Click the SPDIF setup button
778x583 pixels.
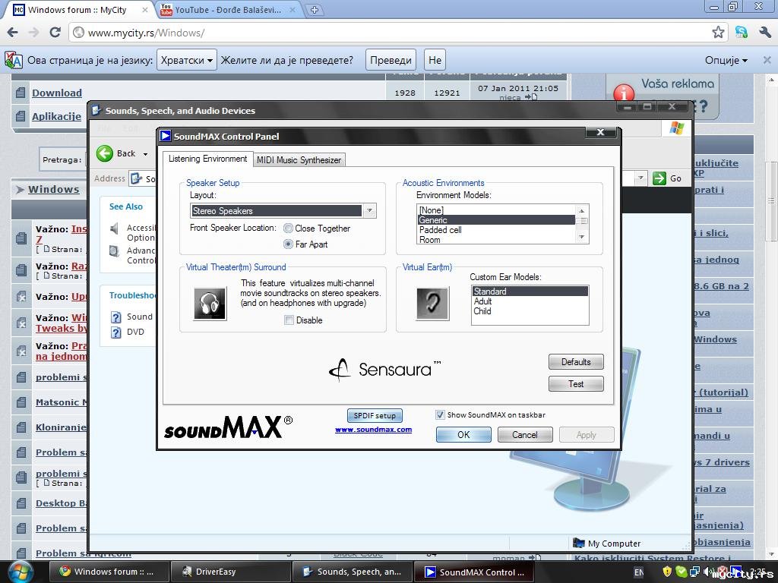375,416
